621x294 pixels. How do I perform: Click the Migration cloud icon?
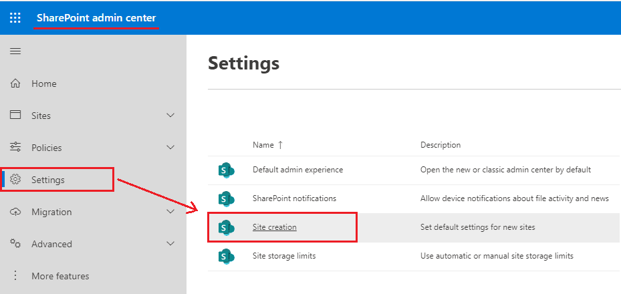coord(15,212)
